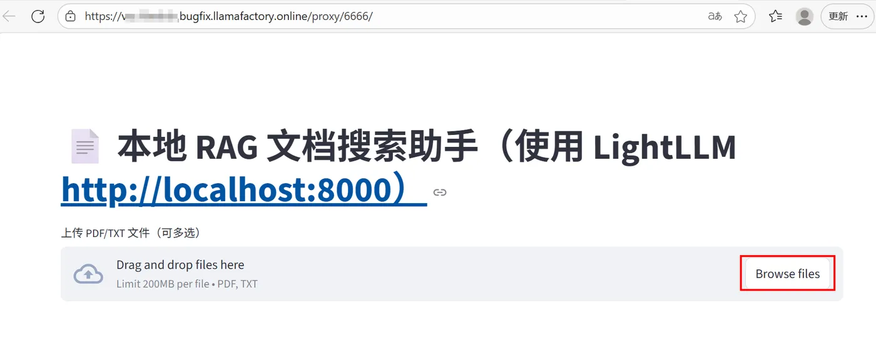
Task: Click the Limit 200MB per file hint text
Action: point(163,284)
